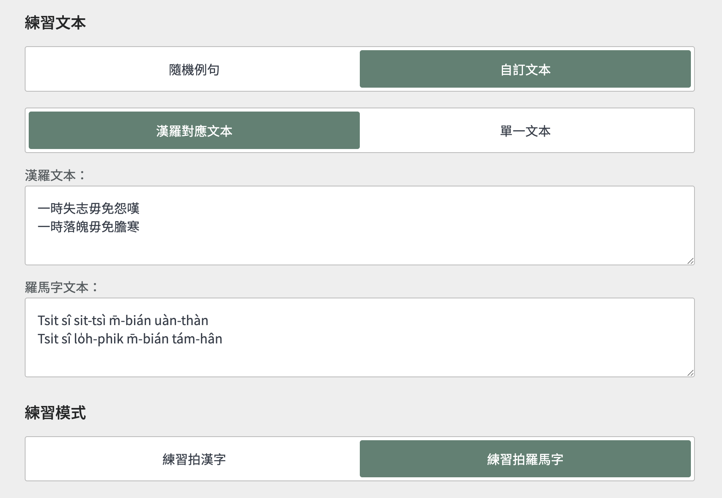Click the 練習模式 section heading

[x=55, y=413]
